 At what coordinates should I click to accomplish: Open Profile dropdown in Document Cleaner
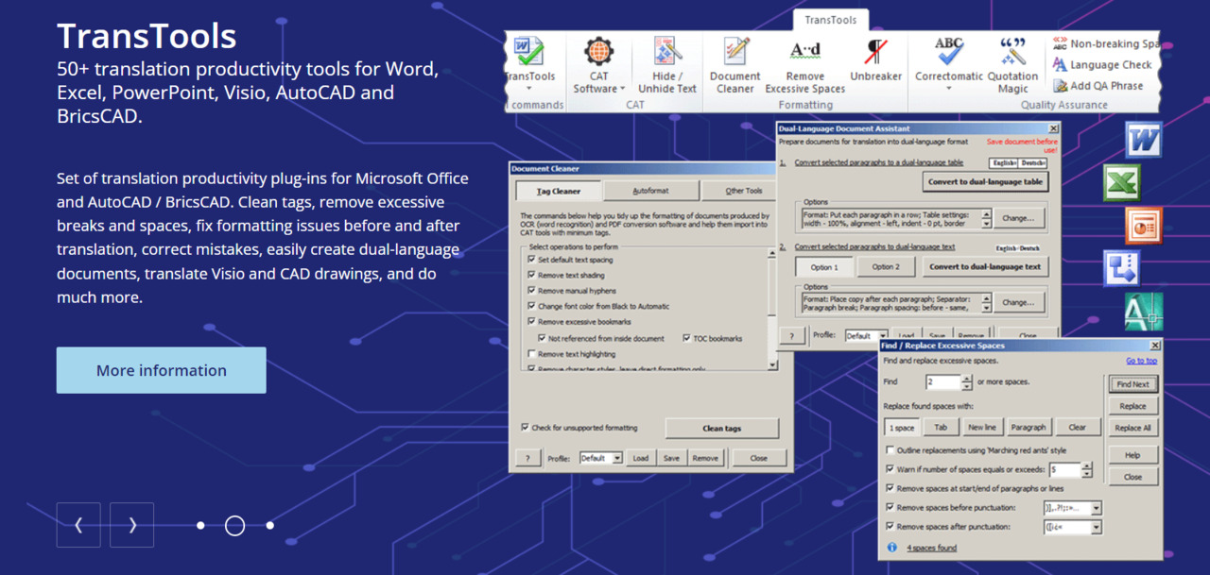coord(617,458)
